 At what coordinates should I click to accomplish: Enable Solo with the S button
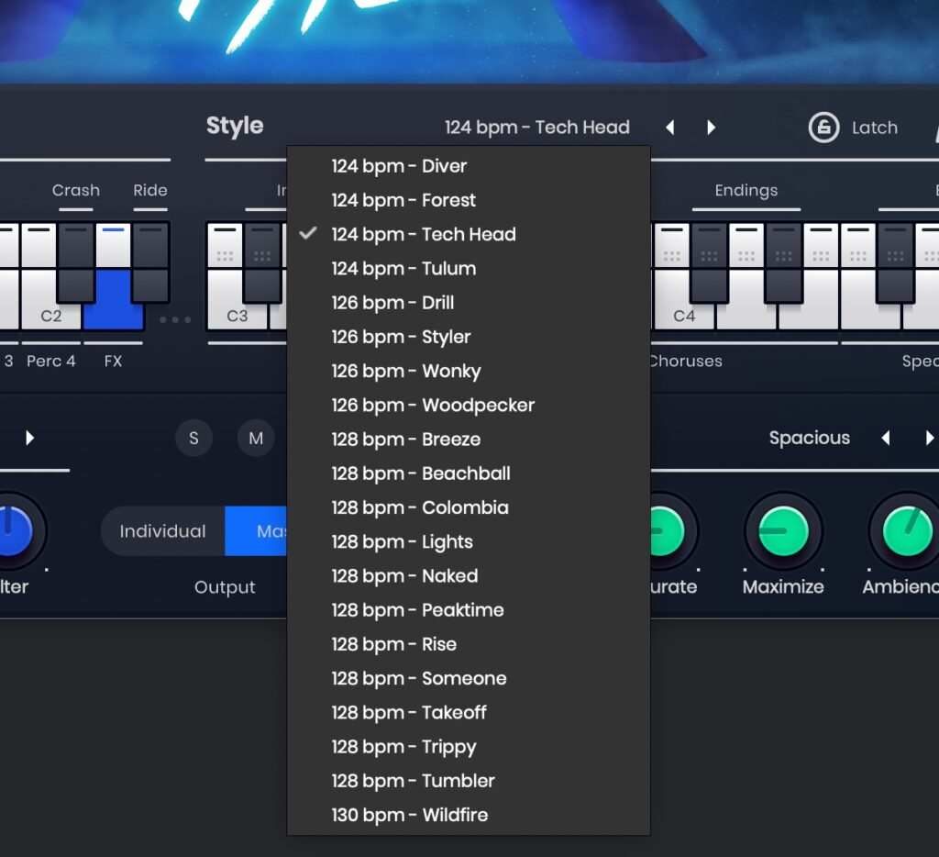click(x=193, y=439)
